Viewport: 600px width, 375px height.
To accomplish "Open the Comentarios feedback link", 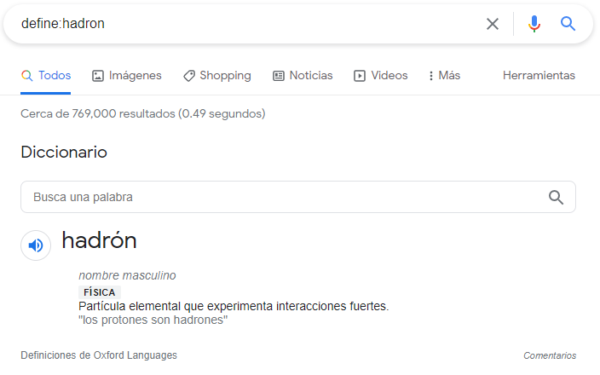I will click(550, 355).
